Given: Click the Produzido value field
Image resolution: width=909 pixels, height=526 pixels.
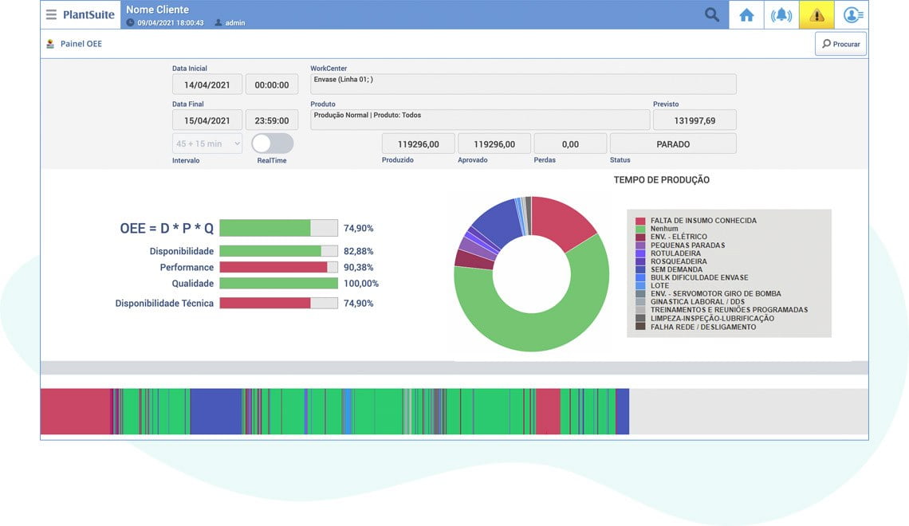Looking at the screenshot, I should click(x=418, y=143).
